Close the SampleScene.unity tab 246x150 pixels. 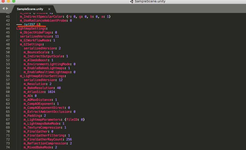[x=49, y=9]
